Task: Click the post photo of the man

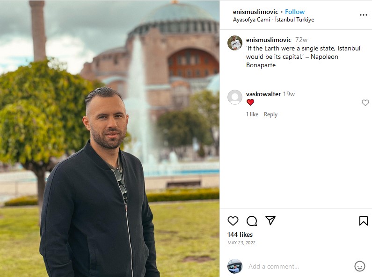Action: click(x=109, y=138)
